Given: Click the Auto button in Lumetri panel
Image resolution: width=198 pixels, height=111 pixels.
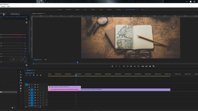Looking at the screenshot, I should pyautogui.click(x=23, y=59).
